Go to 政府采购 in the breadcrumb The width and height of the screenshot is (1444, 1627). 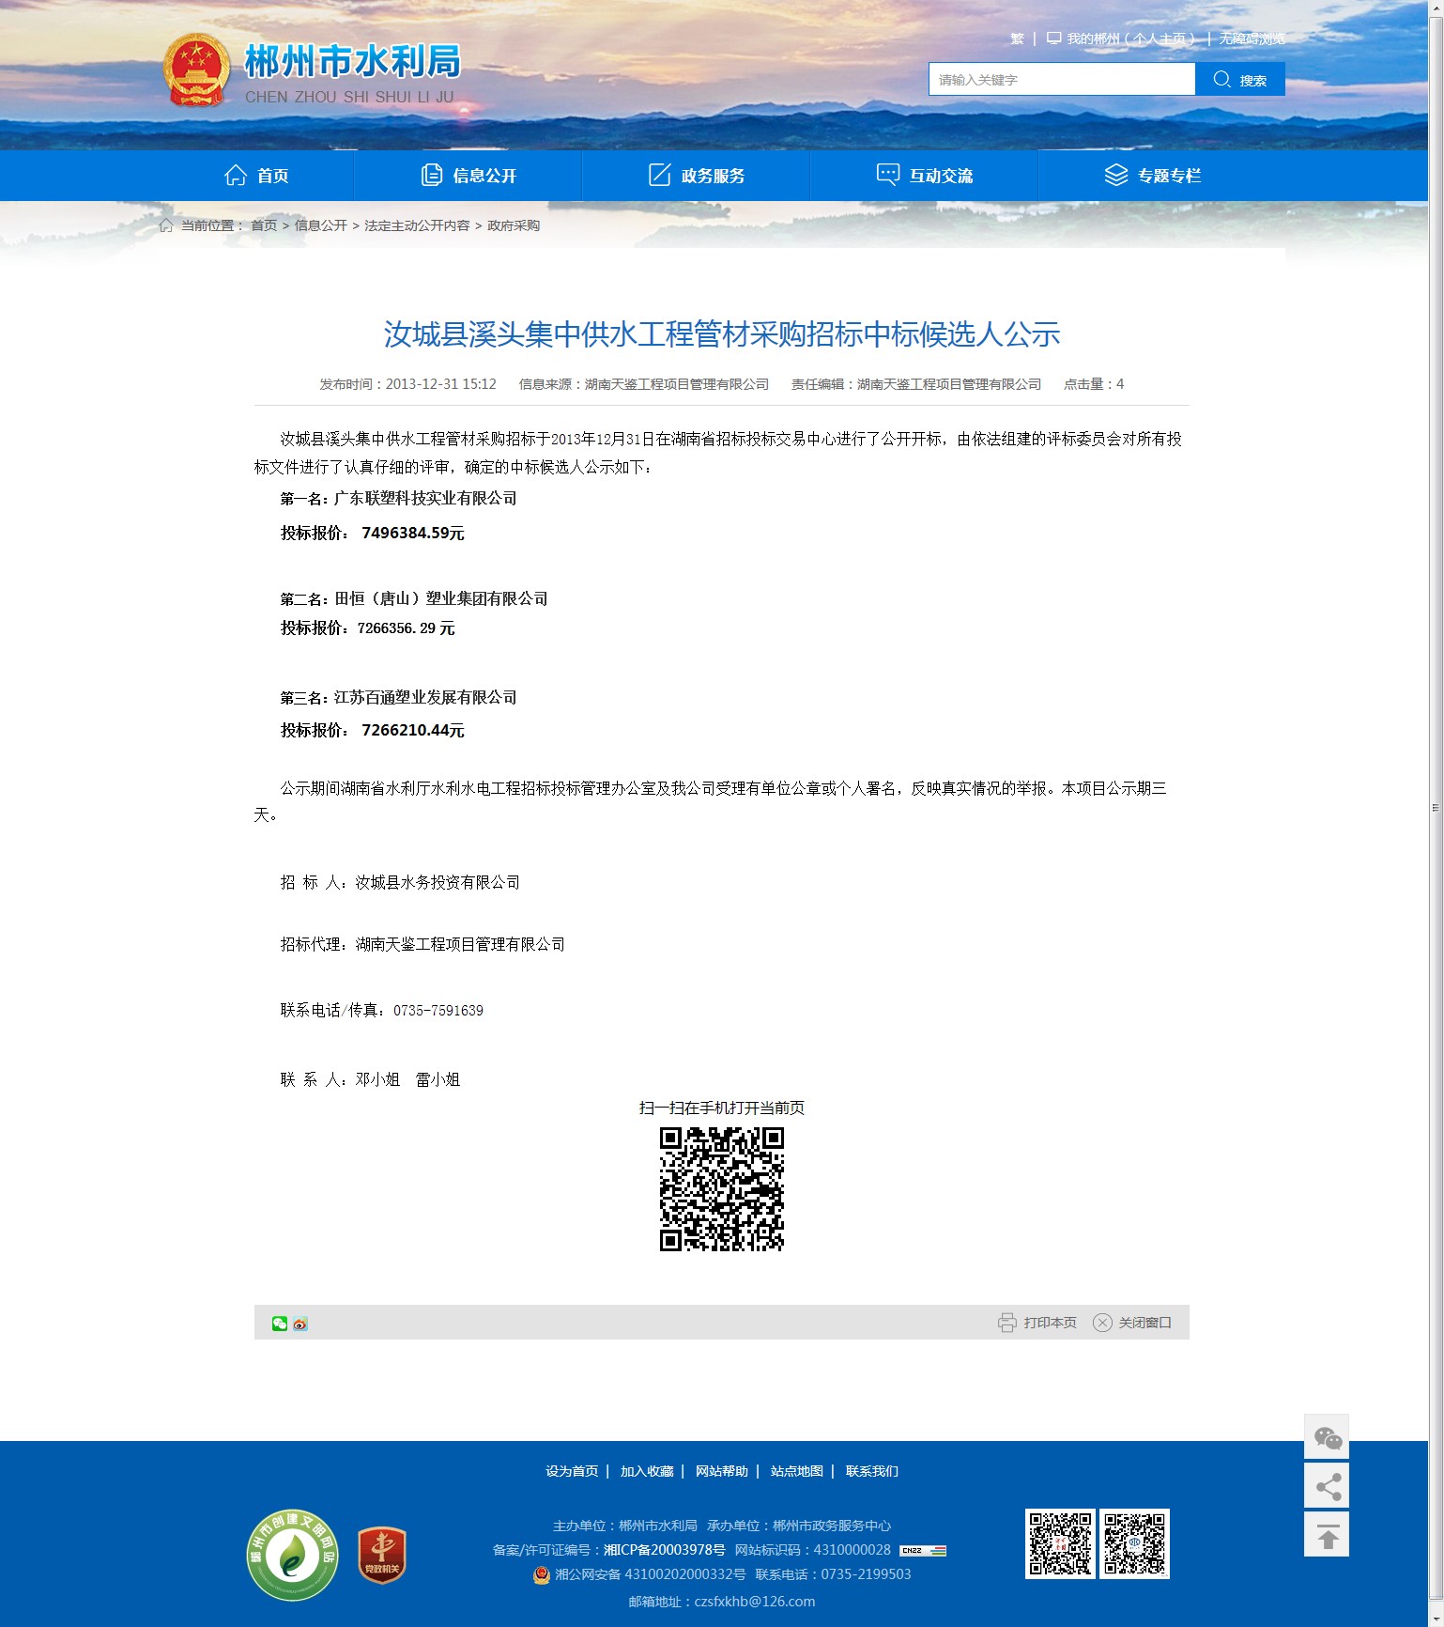coord(514,225)
